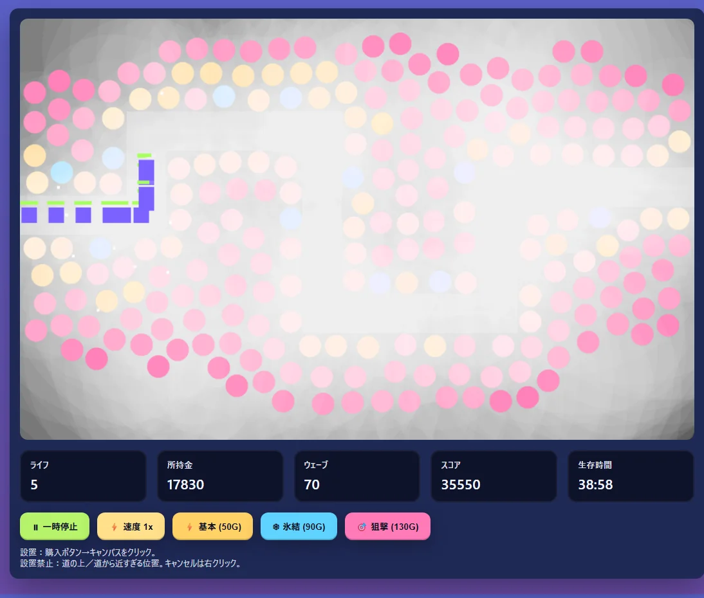The height and width of the screenshot is (598, 704).
Task: Click the 設置禁止 instruction text line
Action: coord(131,564)
